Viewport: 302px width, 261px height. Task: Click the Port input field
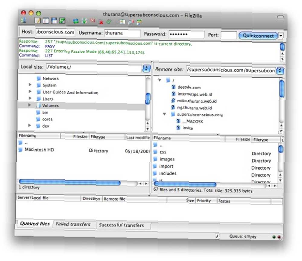tap(229, 35)
